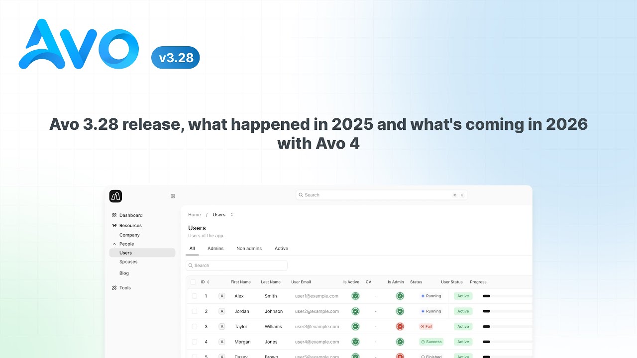Click the progress bar in Morgan's row
This screenshot has height=358, width=637.
(508, 342)
